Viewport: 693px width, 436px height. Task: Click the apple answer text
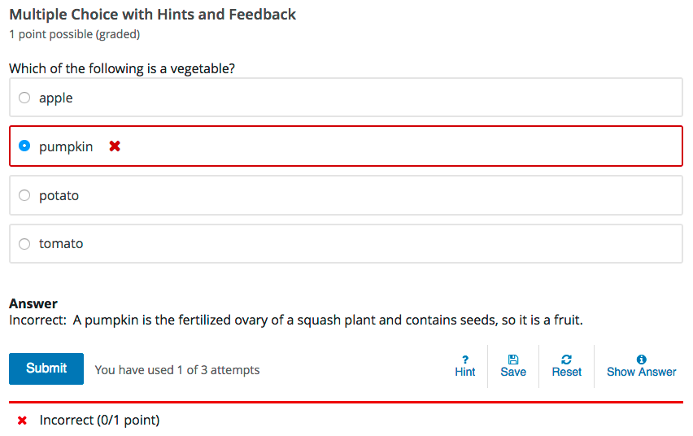(x=56, y=98)
